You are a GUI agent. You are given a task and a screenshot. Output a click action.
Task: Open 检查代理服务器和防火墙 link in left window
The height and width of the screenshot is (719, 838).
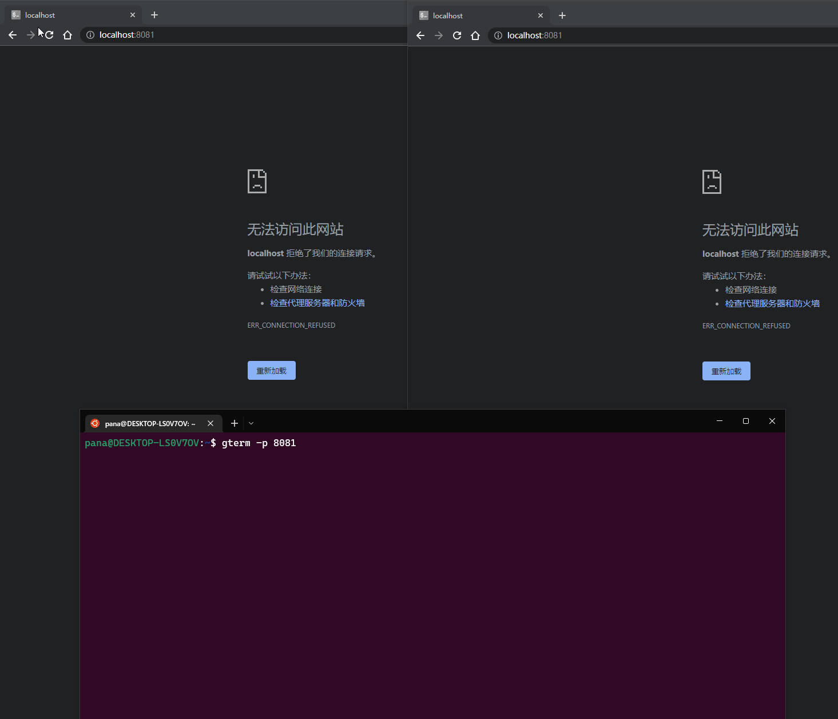click(317, 303)
